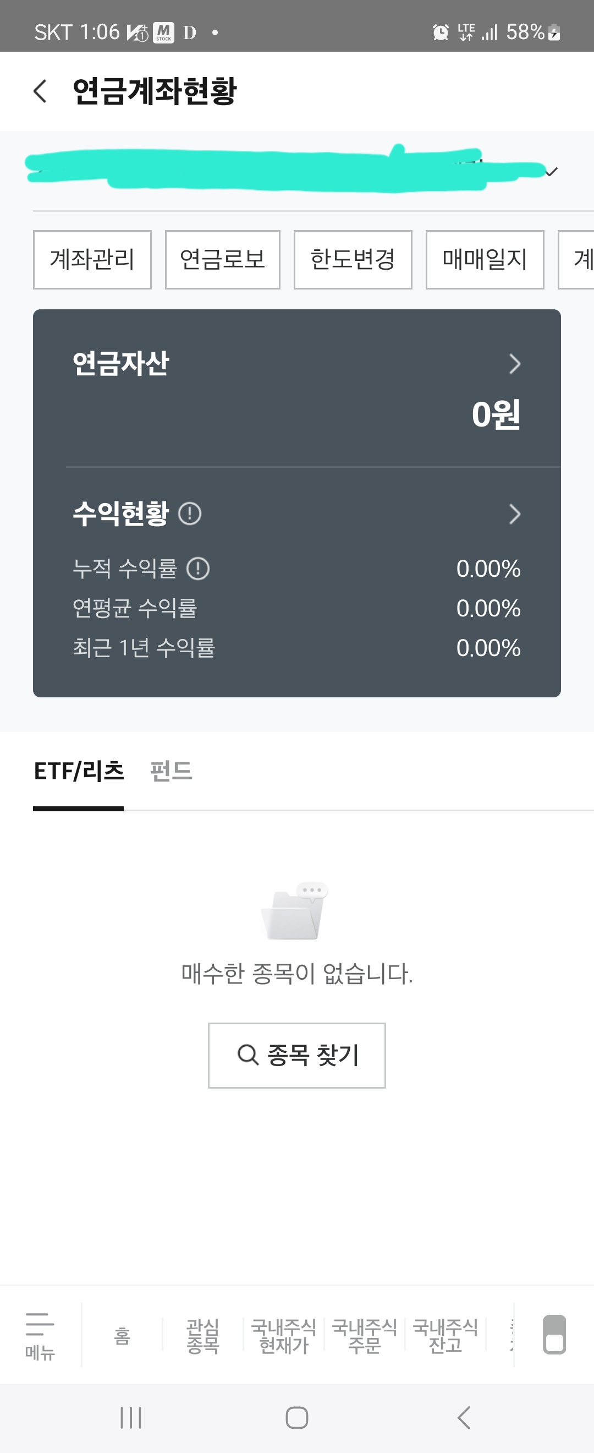Tap the 한도변경 button
The width and height of the screenshot is (594, 1453).
(x=352, y=259)
